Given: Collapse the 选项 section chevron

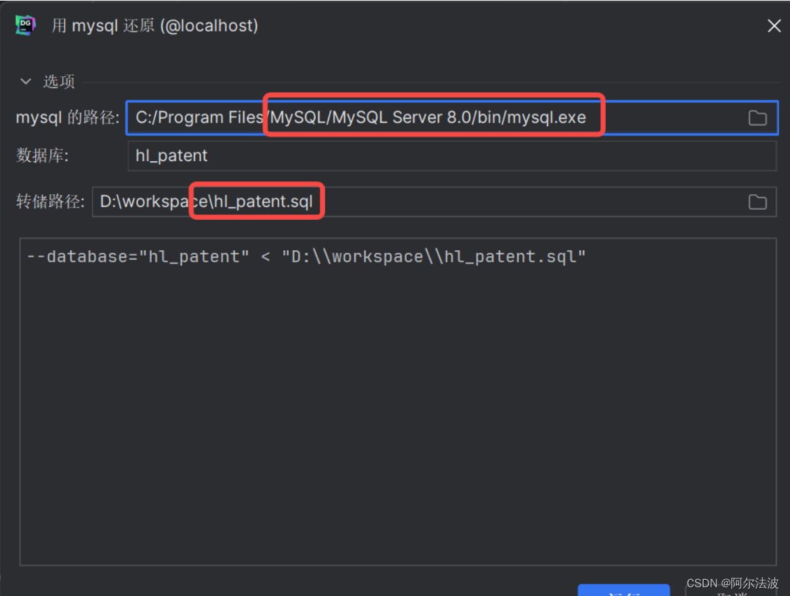Looking at the screenshot, I should click(x=26, y=81).
